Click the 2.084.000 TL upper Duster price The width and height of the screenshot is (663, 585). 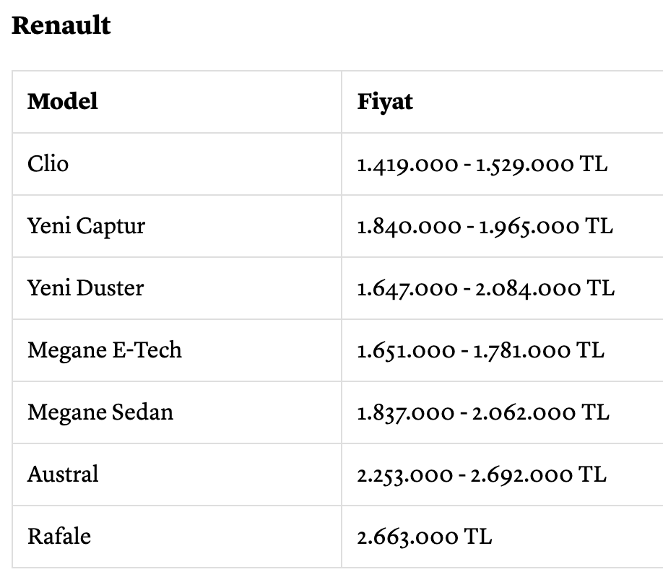point(545,289)
